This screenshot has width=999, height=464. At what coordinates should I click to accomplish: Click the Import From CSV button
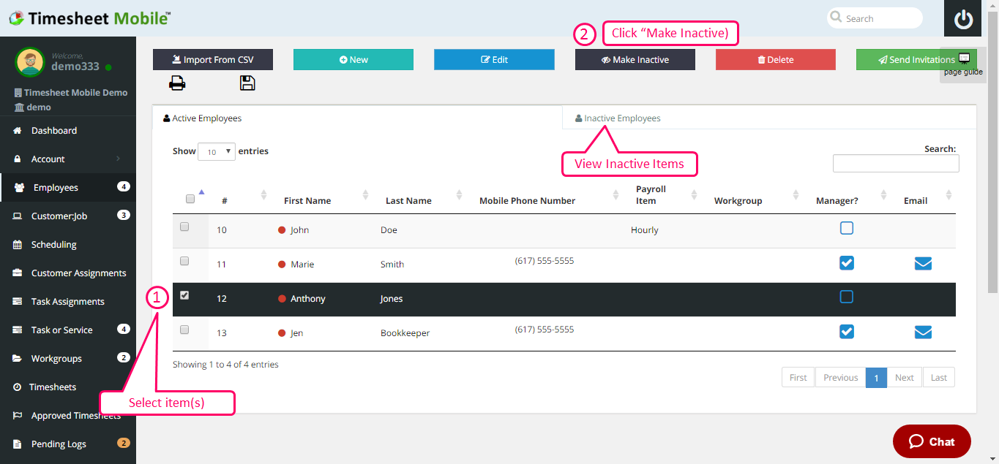(x=212, y=60)
